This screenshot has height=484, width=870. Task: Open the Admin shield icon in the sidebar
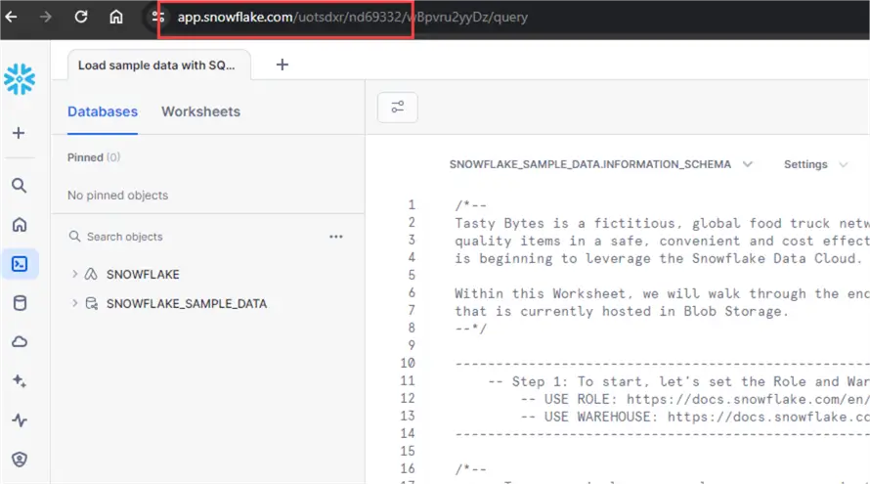click(20, 459)
